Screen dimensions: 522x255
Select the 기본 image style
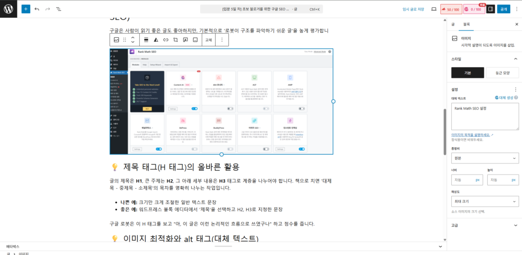467,73
